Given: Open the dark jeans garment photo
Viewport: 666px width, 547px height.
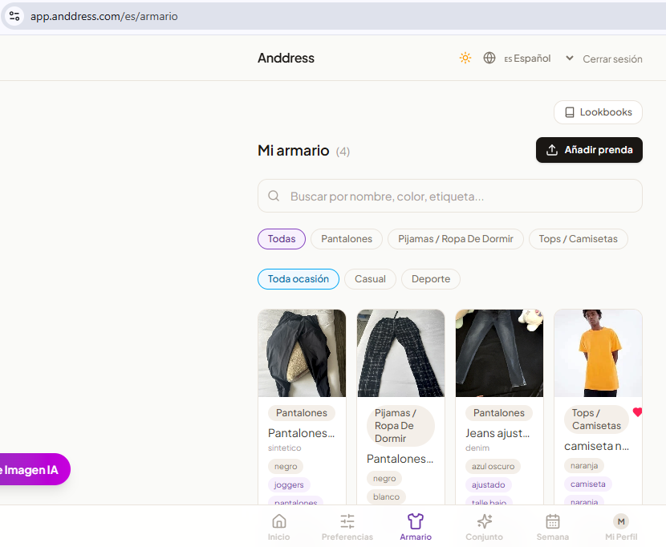Looking at the screenshot, I should [x=499, y=353].
